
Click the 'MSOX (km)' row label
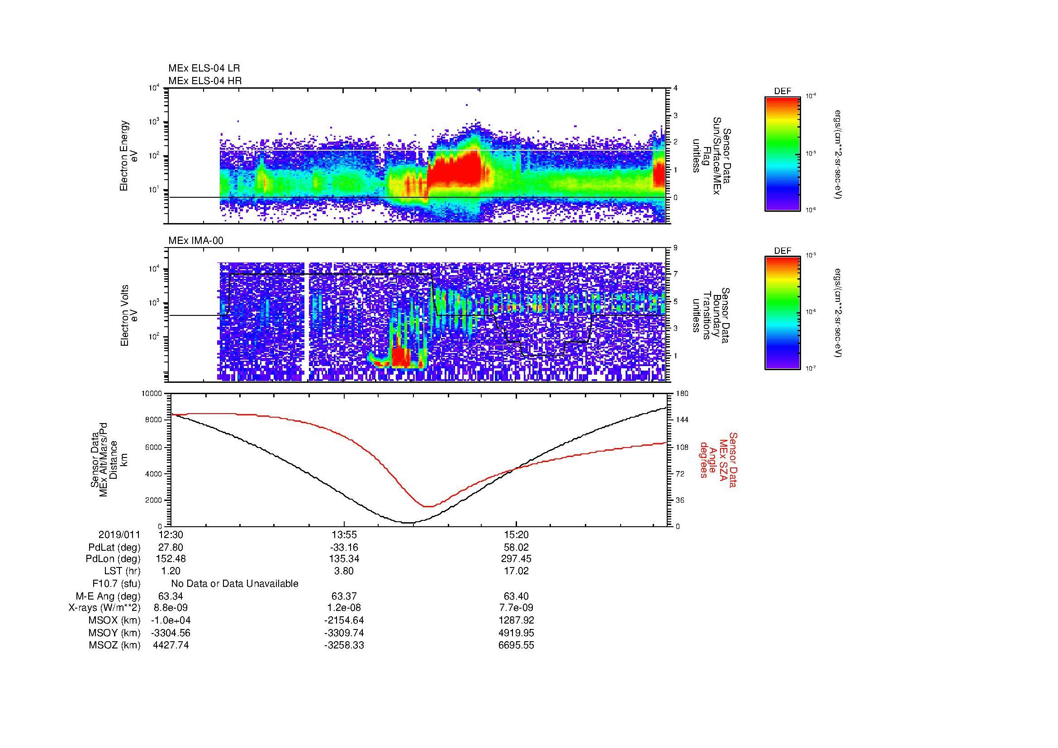click(115, 620)
